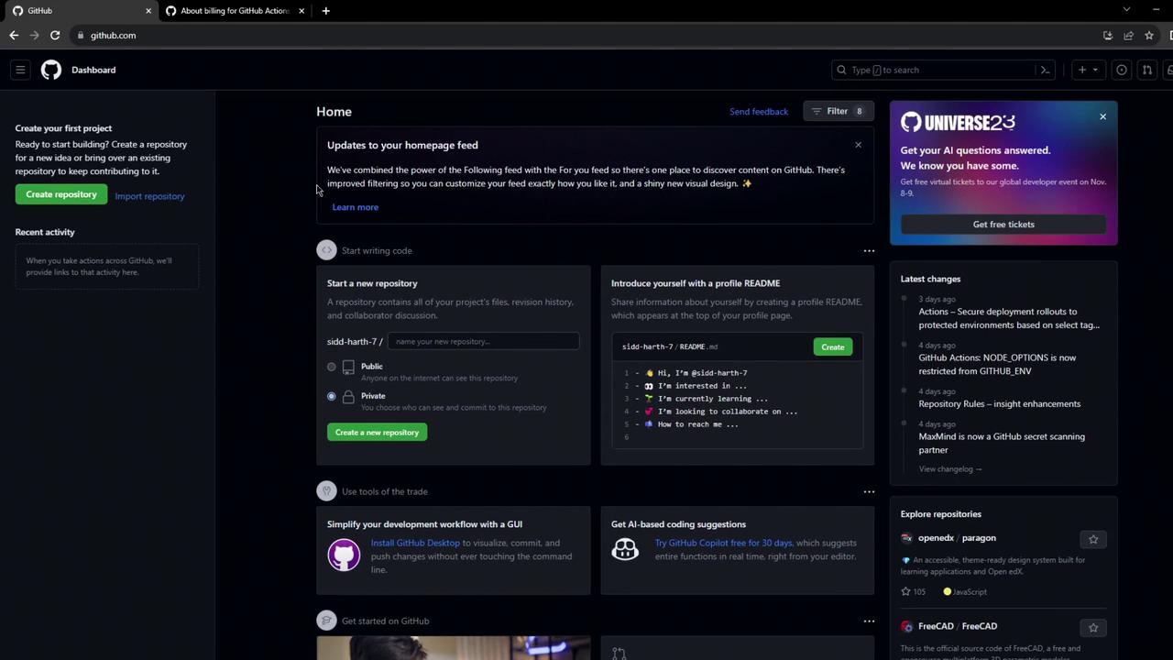This screenshot has height=660, width=1173.
Task: Click the Universe 23 logo
Action: 958,123
